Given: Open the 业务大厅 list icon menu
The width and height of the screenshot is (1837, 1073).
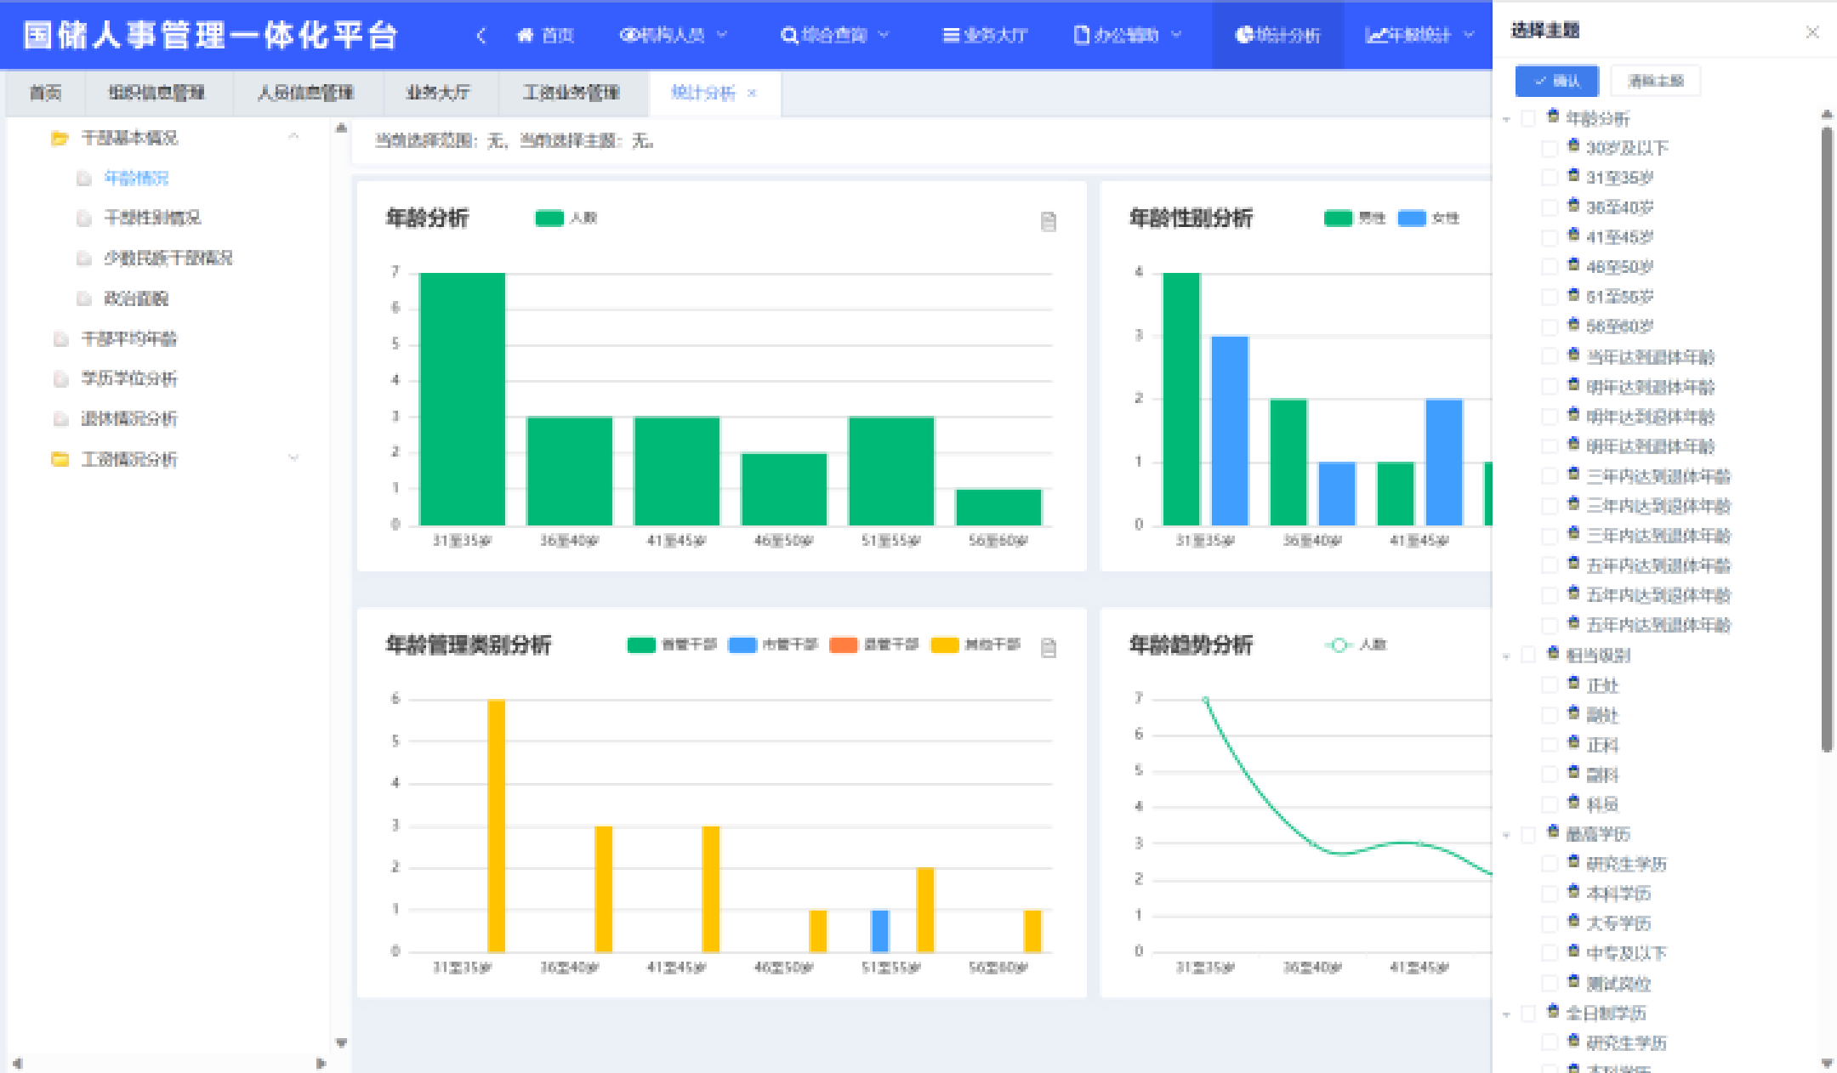Looking at the screenshot, I should 951,35.
